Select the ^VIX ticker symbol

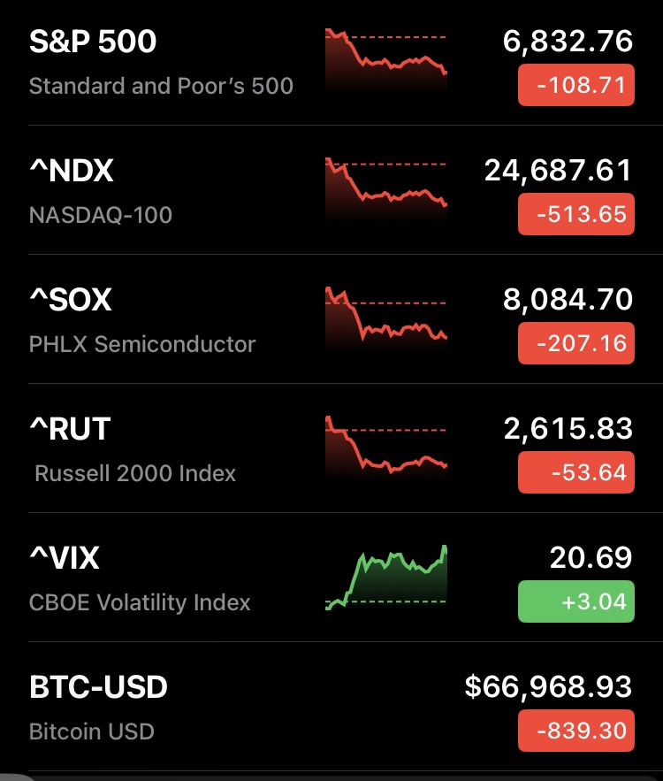[x=65, y=558]
